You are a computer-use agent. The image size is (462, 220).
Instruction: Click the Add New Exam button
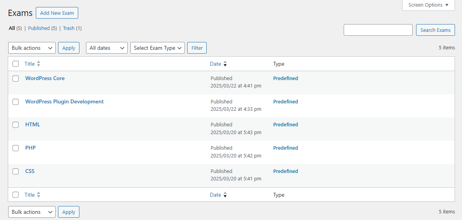click(57, 13)
